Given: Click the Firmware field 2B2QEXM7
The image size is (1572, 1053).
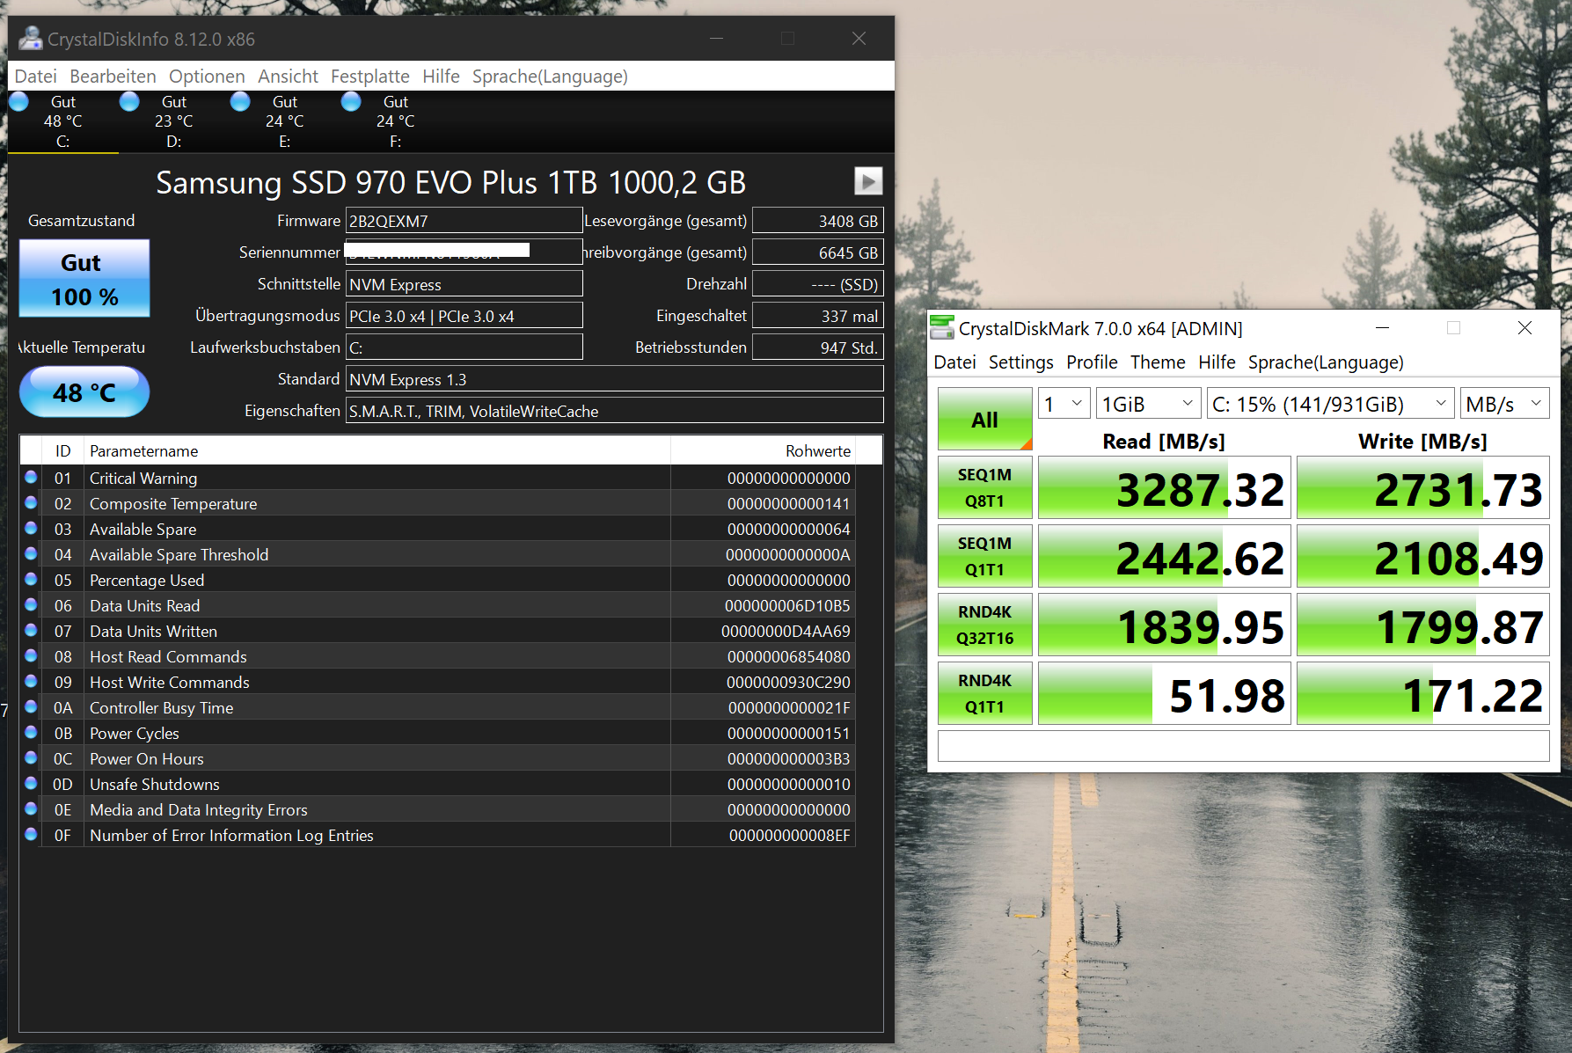Looking at the screenshot, I should tap(464, 221).
